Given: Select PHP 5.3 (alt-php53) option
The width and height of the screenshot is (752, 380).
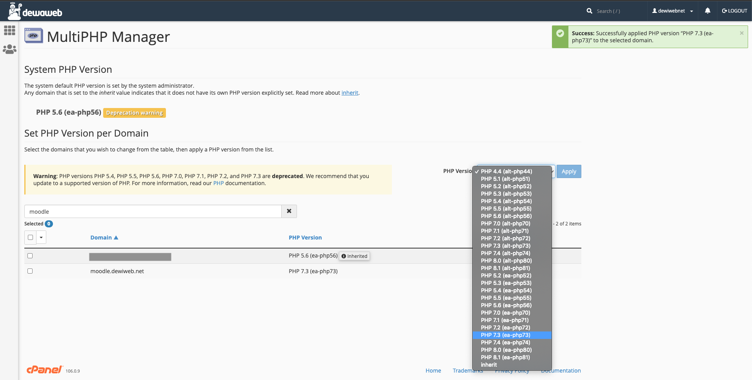Looking at the screenshot, I should tap(512, 194).
